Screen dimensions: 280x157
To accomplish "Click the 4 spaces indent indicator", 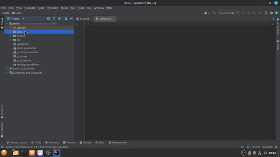I will 267,147.
